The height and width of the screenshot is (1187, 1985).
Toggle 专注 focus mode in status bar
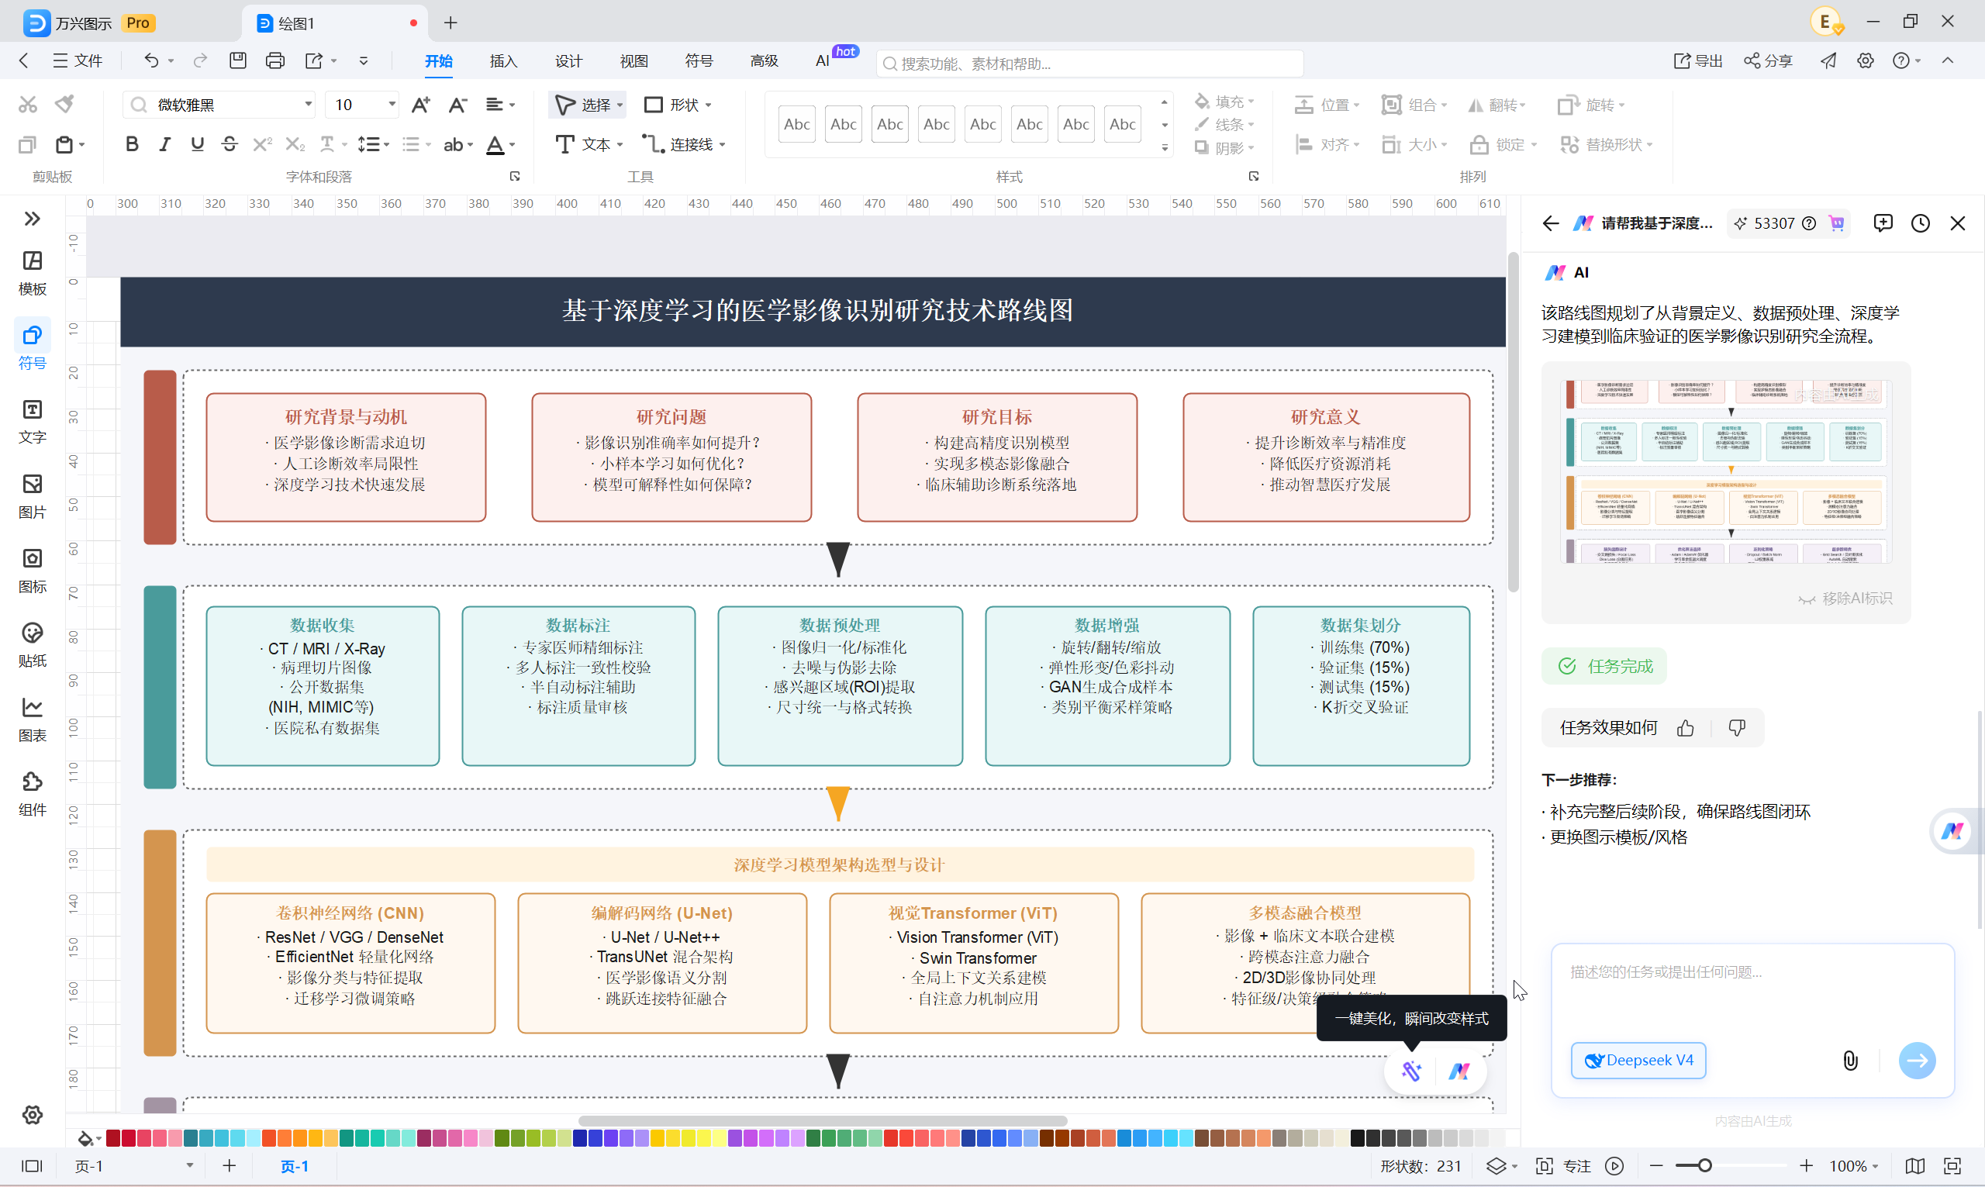tap(1562, 1165)
